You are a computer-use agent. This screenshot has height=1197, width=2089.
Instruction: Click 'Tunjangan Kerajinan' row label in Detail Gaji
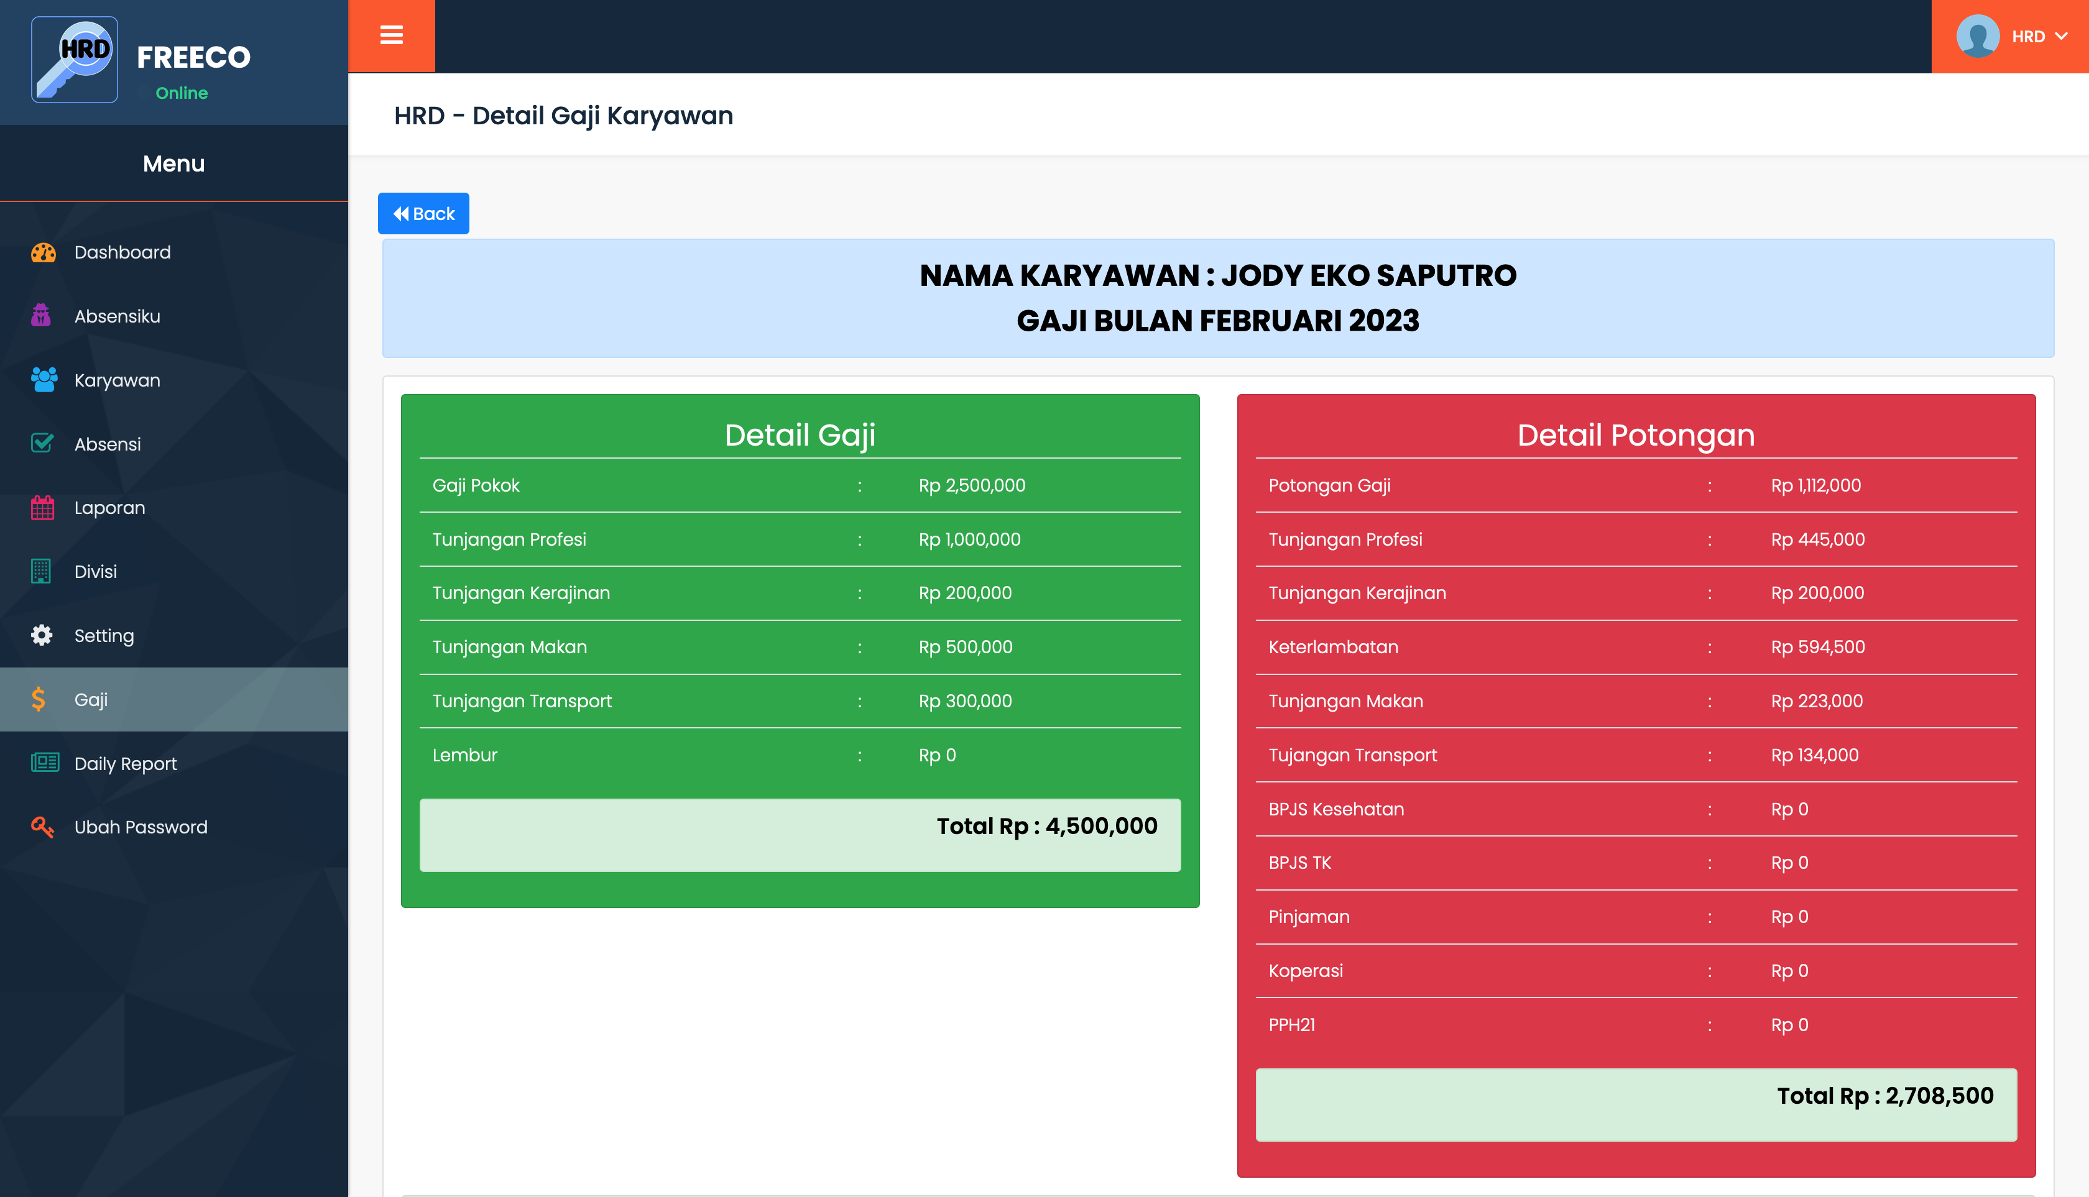(522, 593)
